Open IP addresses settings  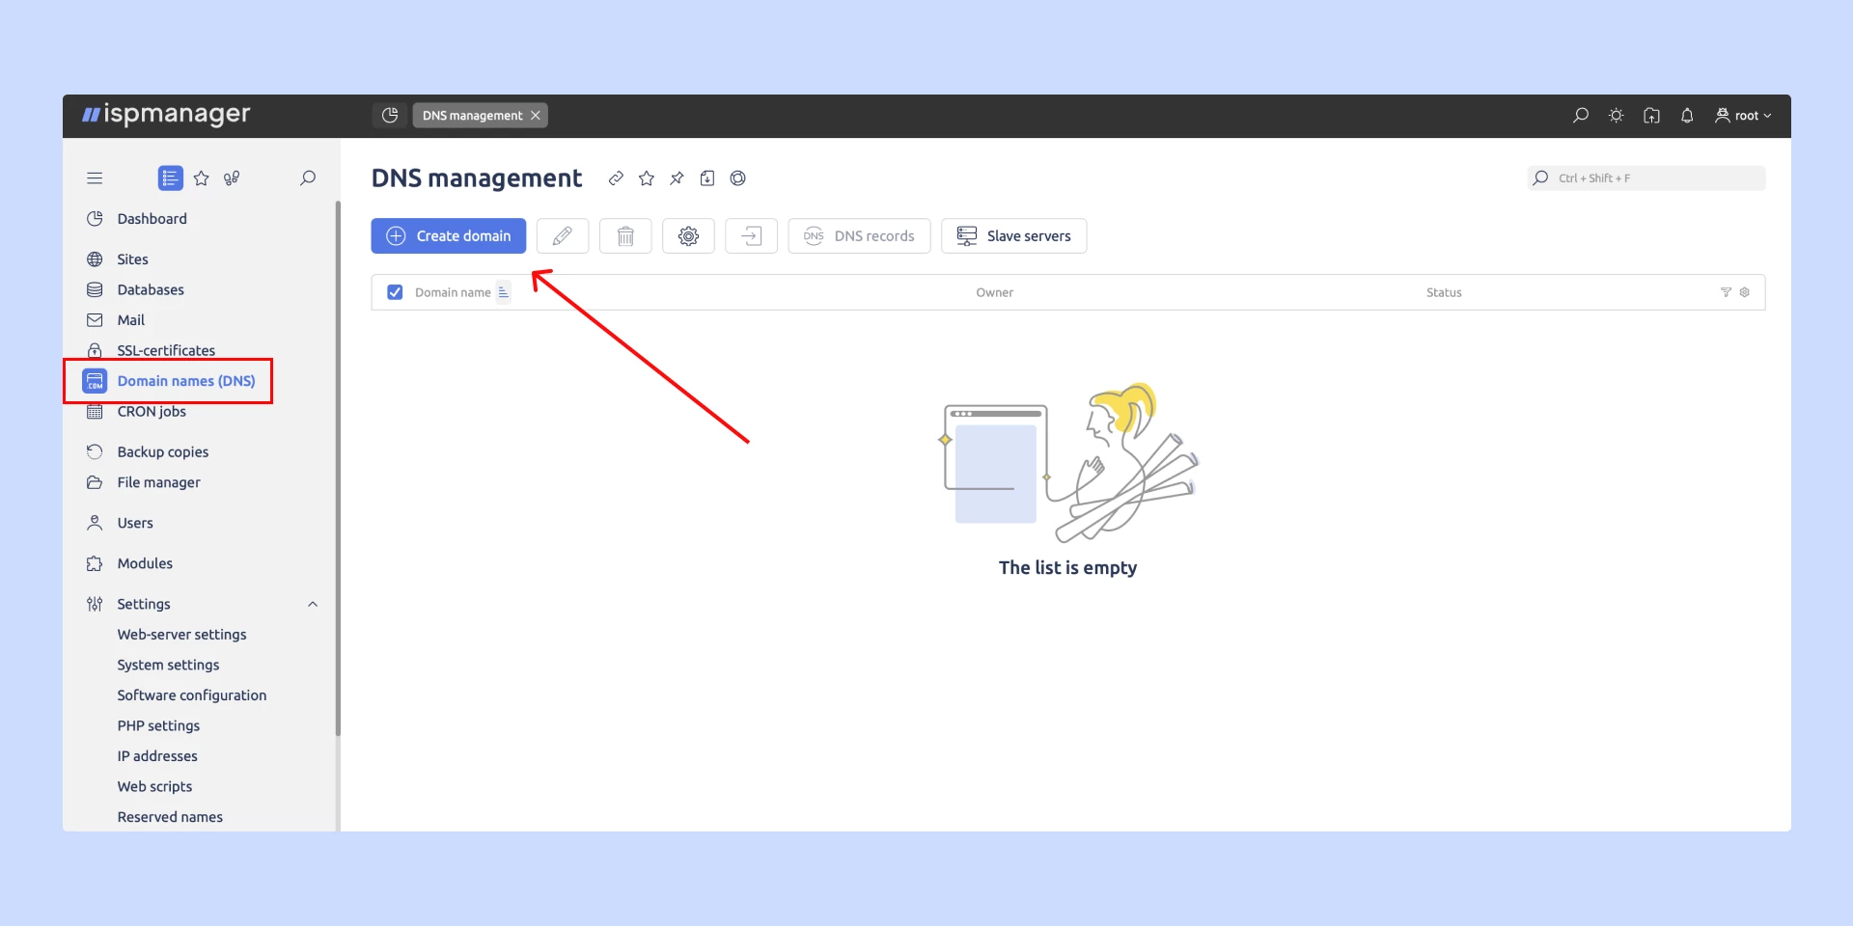click(x=157, y=756)
